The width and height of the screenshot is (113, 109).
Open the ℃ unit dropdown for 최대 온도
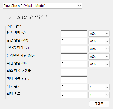tap(99, 95)
